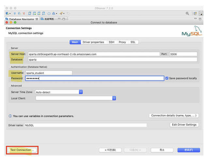Image resolution: width=208 pixels, height=162 pixels.
Task: Click the Connect plug toolbar icon
Action: click(x=15, y=13)
